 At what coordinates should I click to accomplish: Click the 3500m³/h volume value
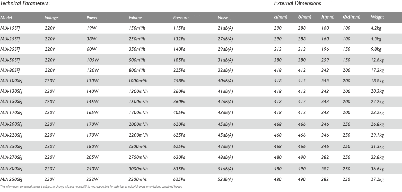(x=138, y=179)
